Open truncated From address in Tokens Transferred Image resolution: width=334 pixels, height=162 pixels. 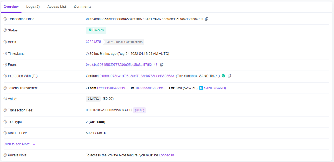[113, 88]
